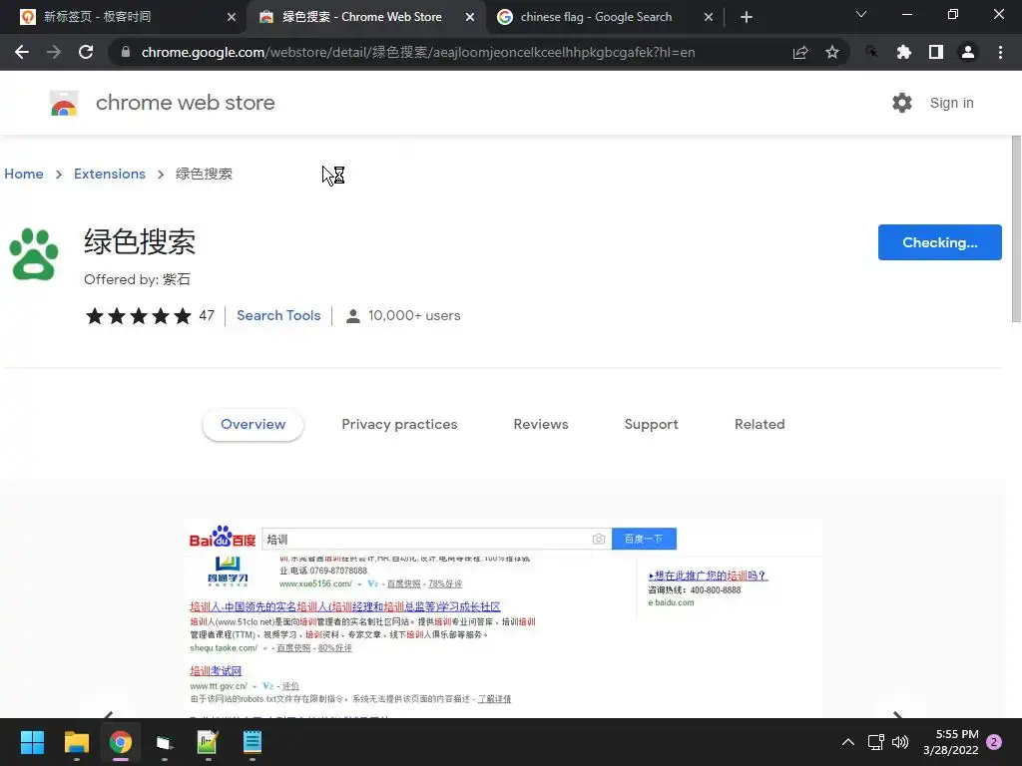Close the 新标签页 tab
Image resolution: width=1022 pixels, height=766 pixels.
(232, 17)
